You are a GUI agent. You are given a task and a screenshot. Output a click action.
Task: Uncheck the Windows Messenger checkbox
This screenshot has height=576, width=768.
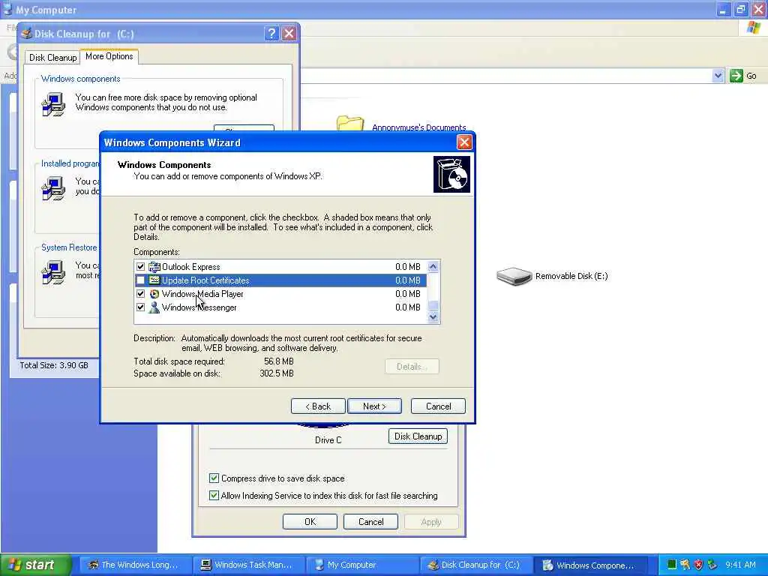pos(140,307)
